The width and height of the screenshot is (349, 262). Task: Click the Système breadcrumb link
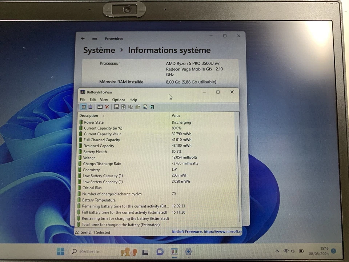coord(99,50)
